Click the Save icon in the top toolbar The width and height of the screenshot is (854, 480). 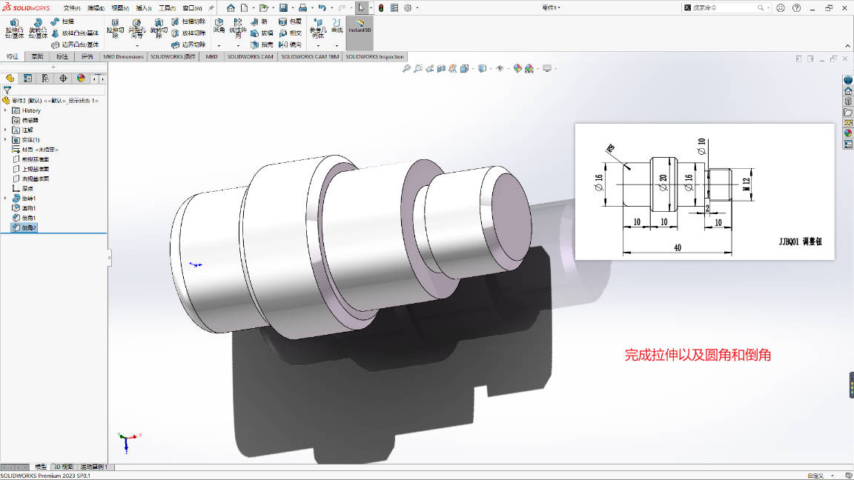pos(283,7)
